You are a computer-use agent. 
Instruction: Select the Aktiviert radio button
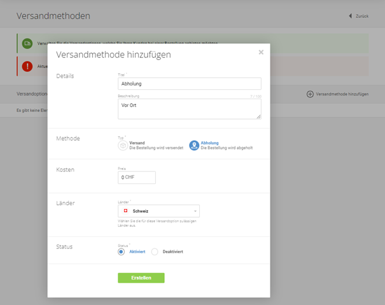121,252
